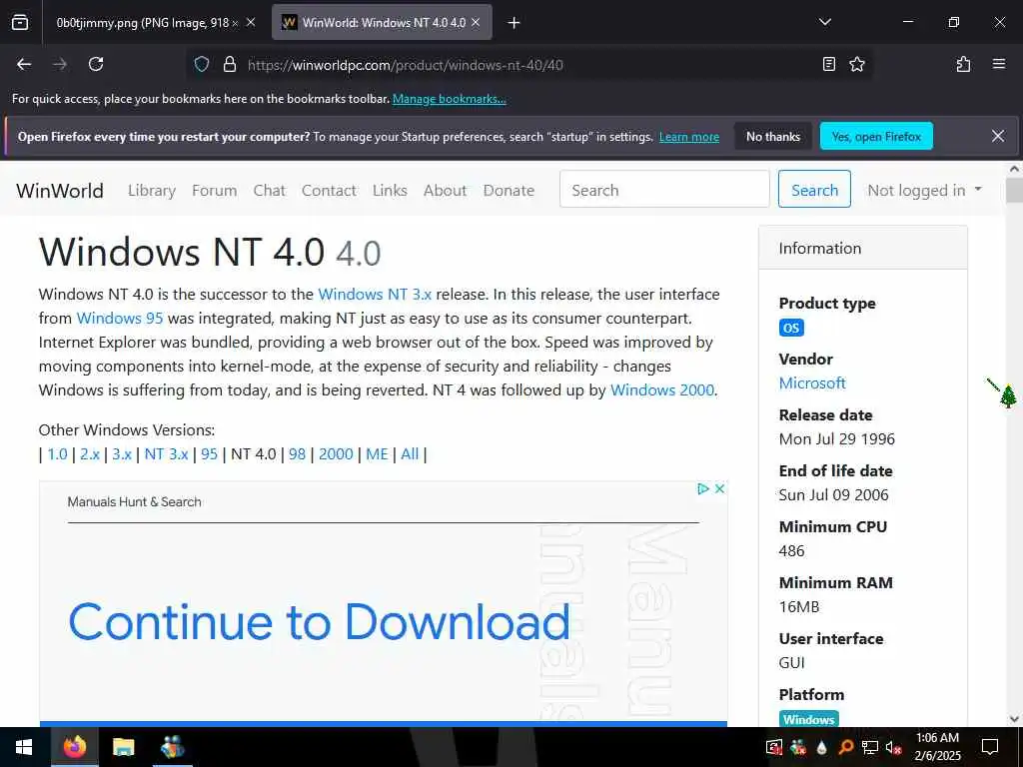Click the WinWorld Search button
Screen dimensions: 1023x767
814,189
